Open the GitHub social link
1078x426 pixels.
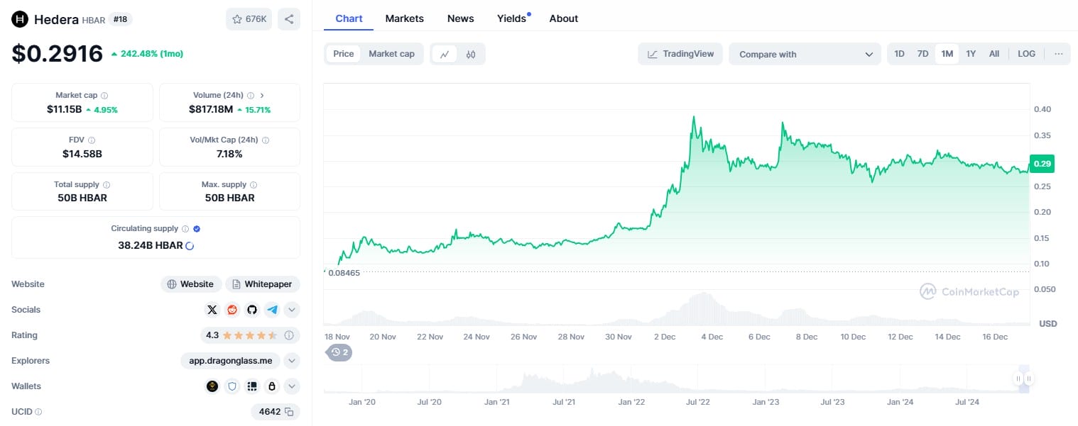click(x=252, y=310)
